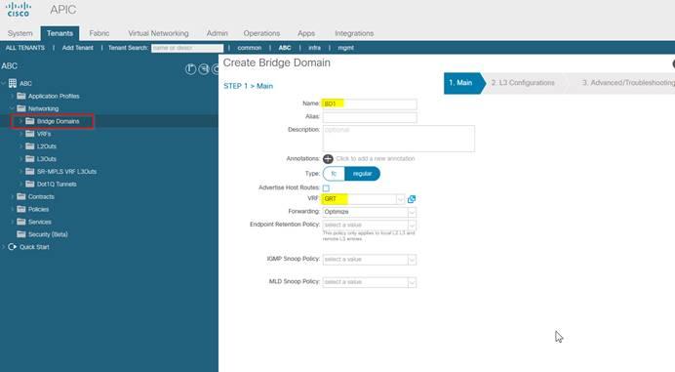Expand the VRFs node chevron

tap(20, 134)
